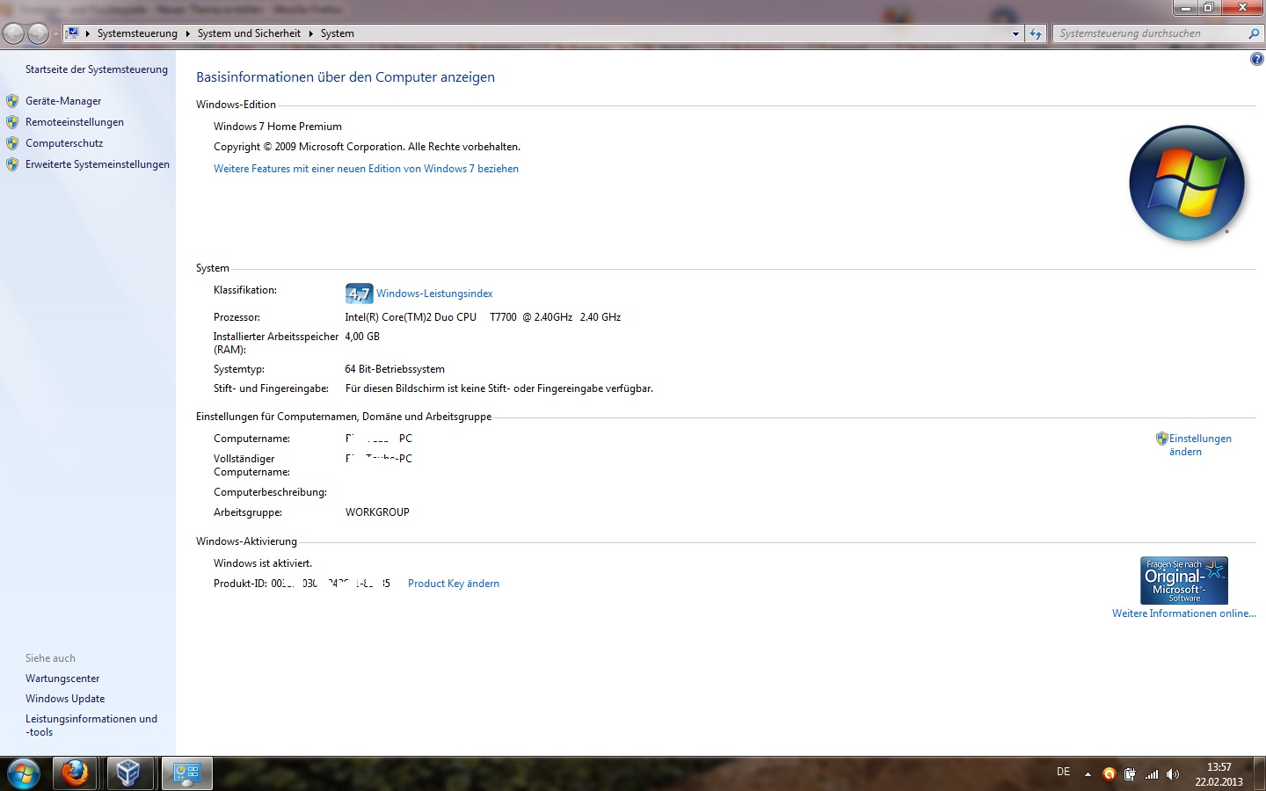Click the Windows Start orb button

click(24, 773)
